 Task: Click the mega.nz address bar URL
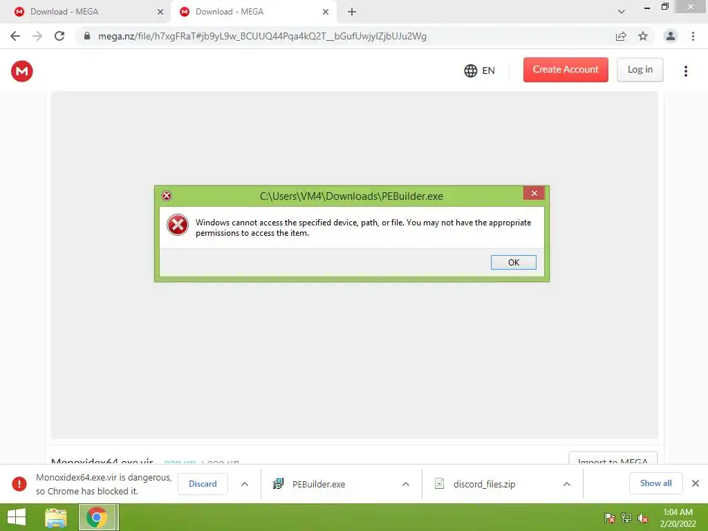pos(262,36)
